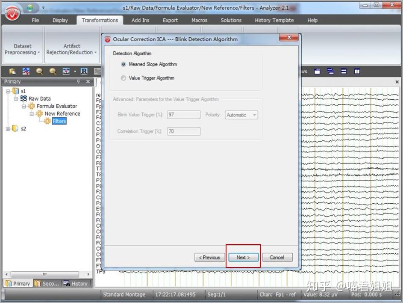
Task: Click the Blink Value Trigger input field
Action: (184, 115)
